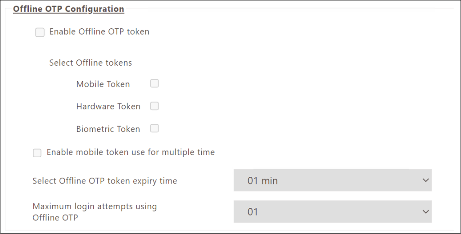Click the 'Mobile Token' label text

[103, 84]
